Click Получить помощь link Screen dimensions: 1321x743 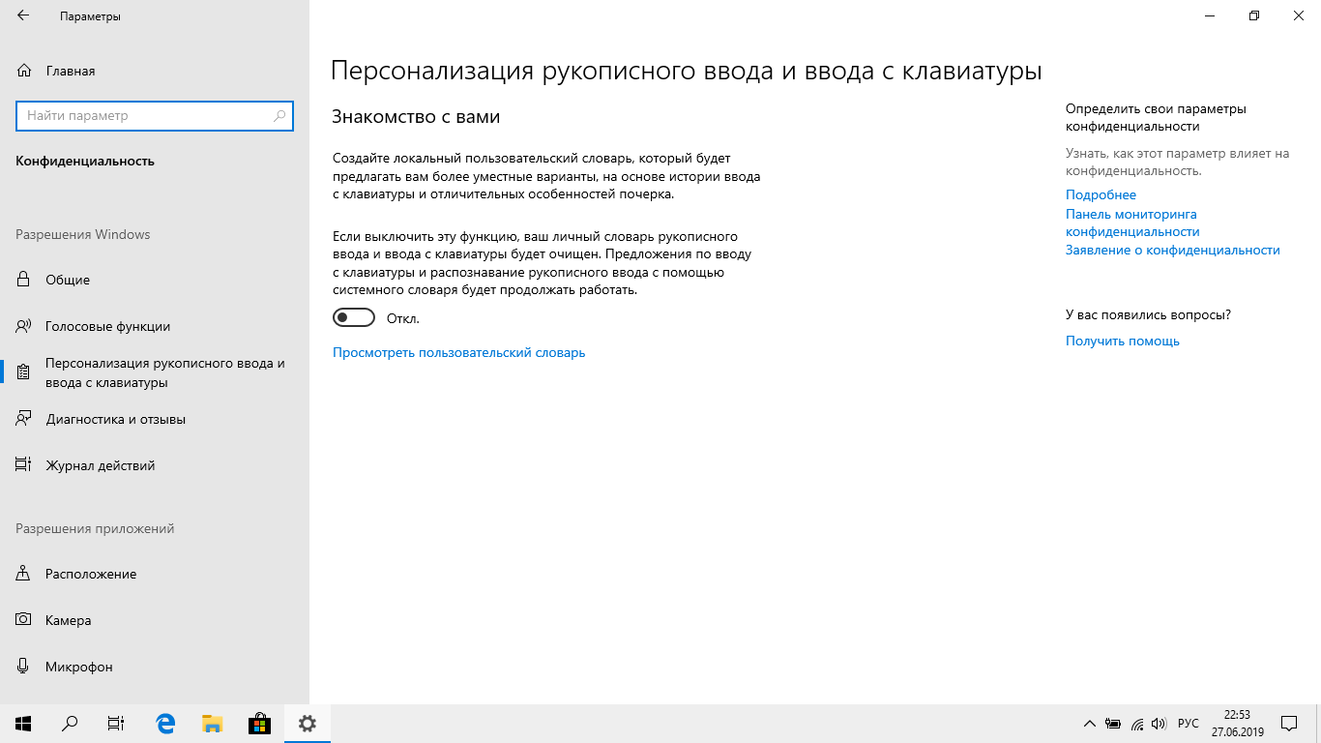pyautogui.click(x=1122, y=341)
